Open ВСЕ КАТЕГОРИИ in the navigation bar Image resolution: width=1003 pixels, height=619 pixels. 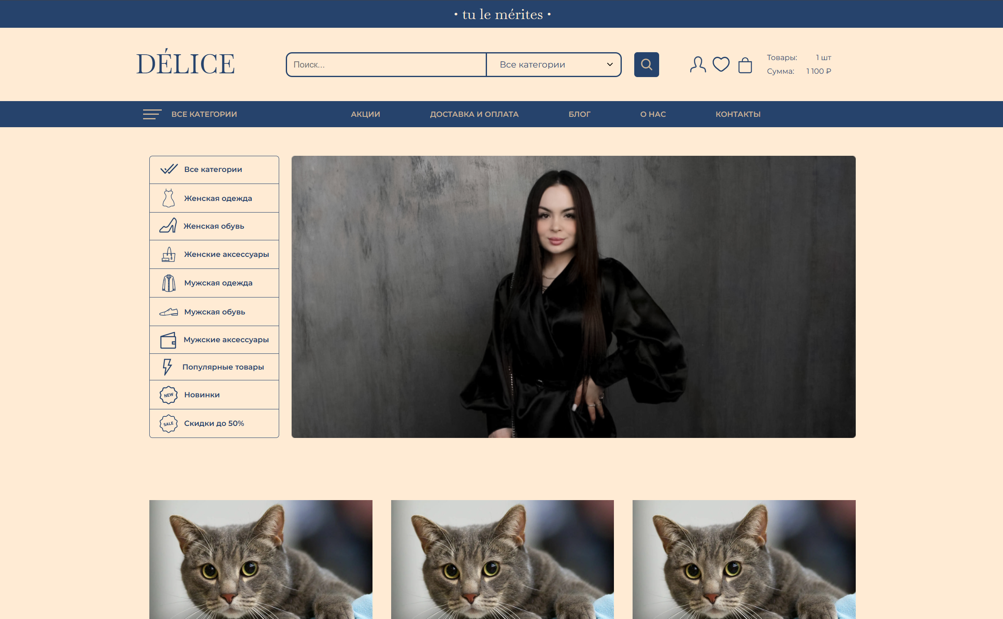(x=204, y=114)
